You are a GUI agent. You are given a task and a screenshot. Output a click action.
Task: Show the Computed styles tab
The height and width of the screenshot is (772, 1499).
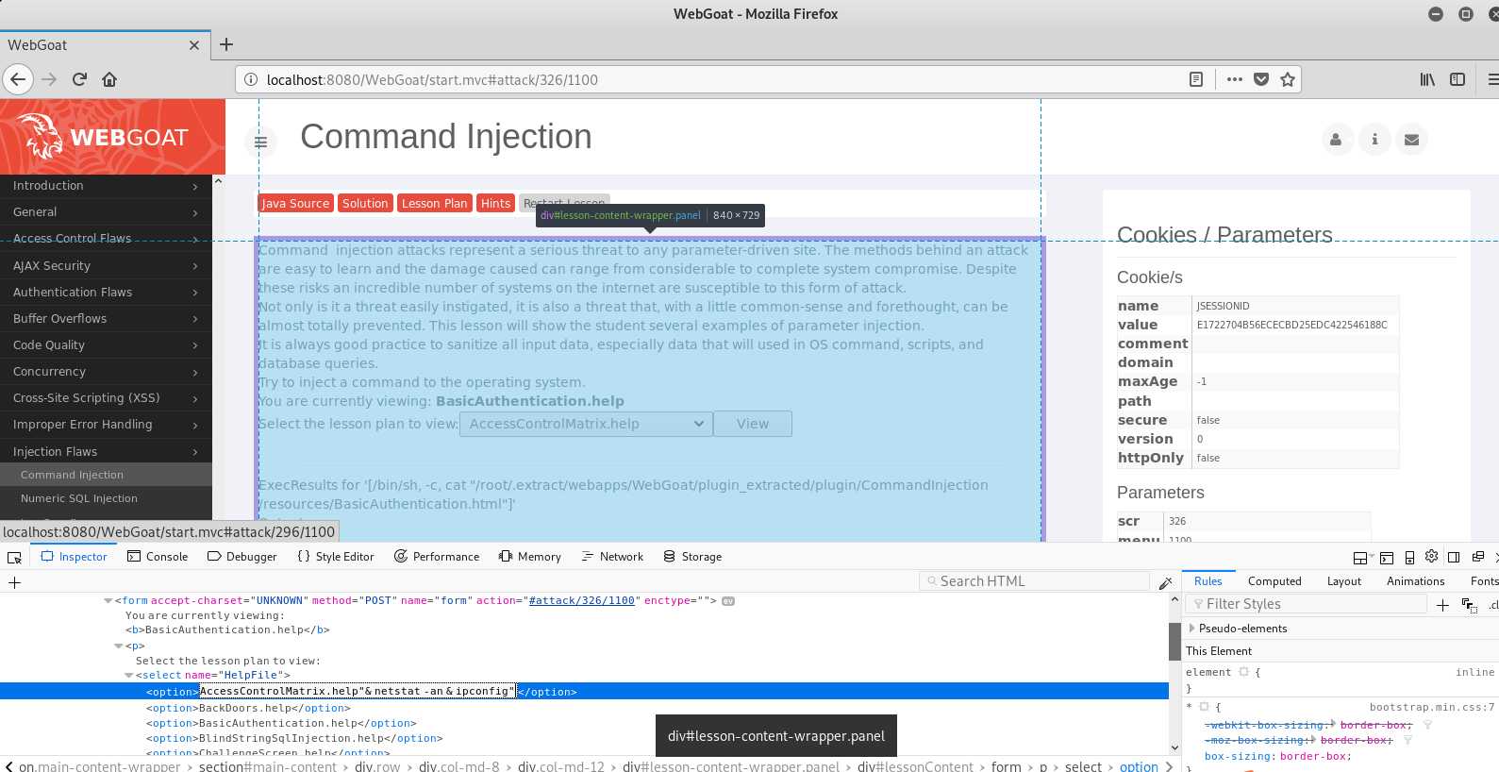coord(1274,581)
